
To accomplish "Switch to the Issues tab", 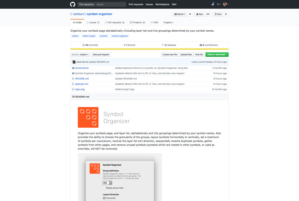I will tap(93, 22).
